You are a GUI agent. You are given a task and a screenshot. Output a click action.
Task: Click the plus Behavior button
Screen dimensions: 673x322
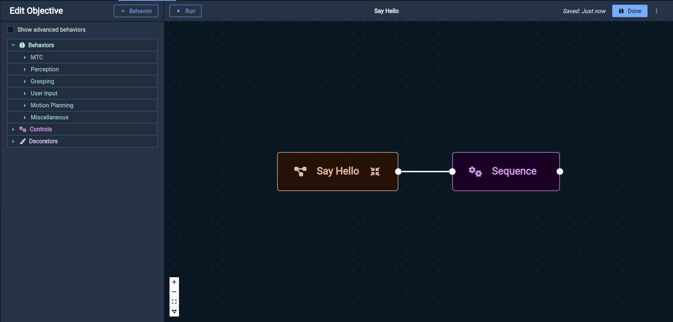(x=136, y=11)
